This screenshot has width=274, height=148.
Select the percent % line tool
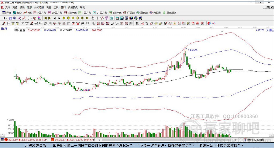[147, 24]
